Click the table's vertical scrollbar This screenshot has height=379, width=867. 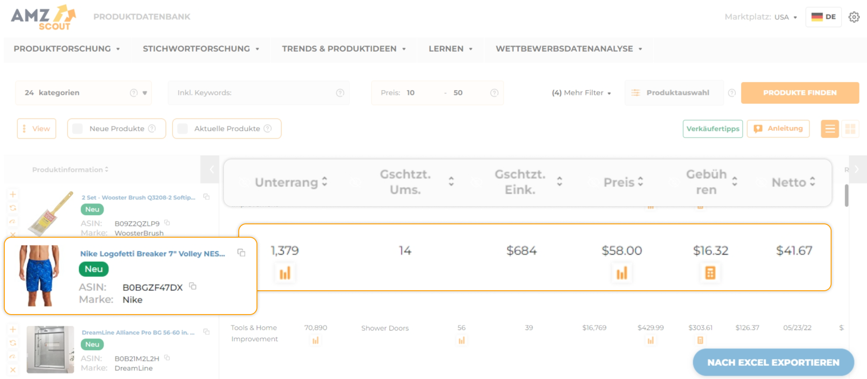click(846, 196)
